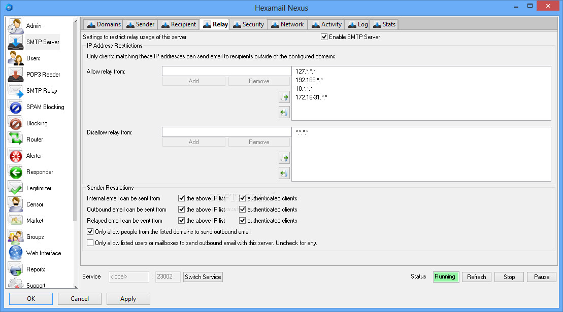563x312 pixels.
Task: Uncheck 'Only allow people from the listed domains'
Action: 90,232
